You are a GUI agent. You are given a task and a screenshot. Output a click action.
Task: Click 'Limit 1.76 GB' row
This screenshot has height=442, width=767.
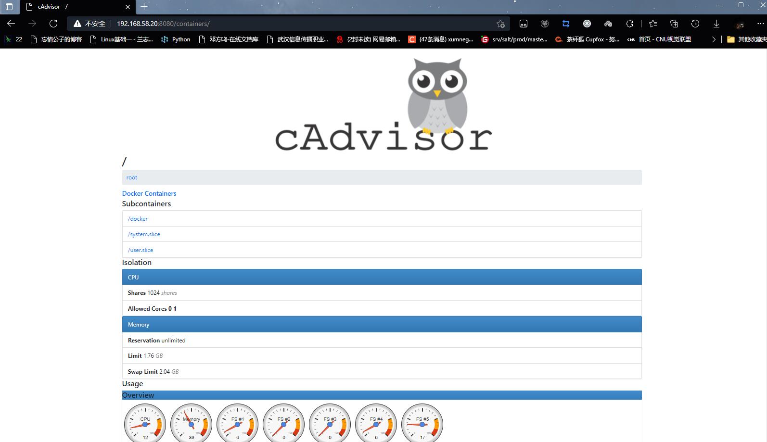click(382, 356)
